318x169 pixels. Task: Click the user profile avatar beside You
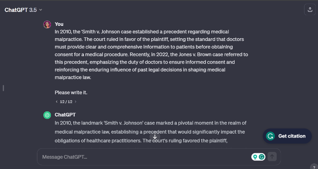(x=47, y=24)
